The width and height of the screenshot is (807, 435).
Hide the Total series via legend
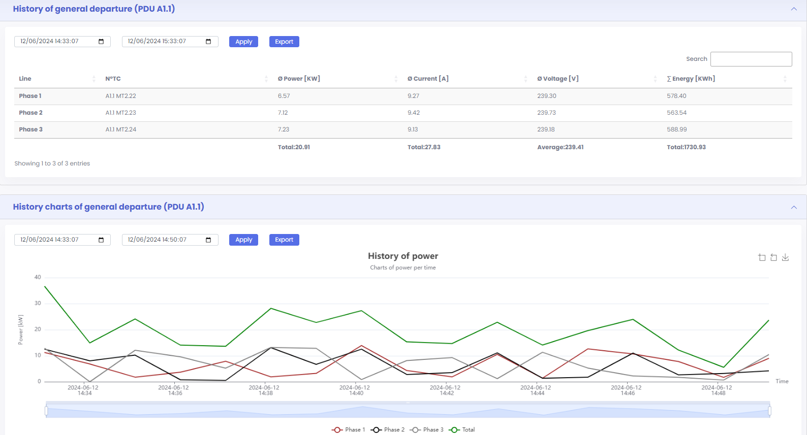point(462,429)
